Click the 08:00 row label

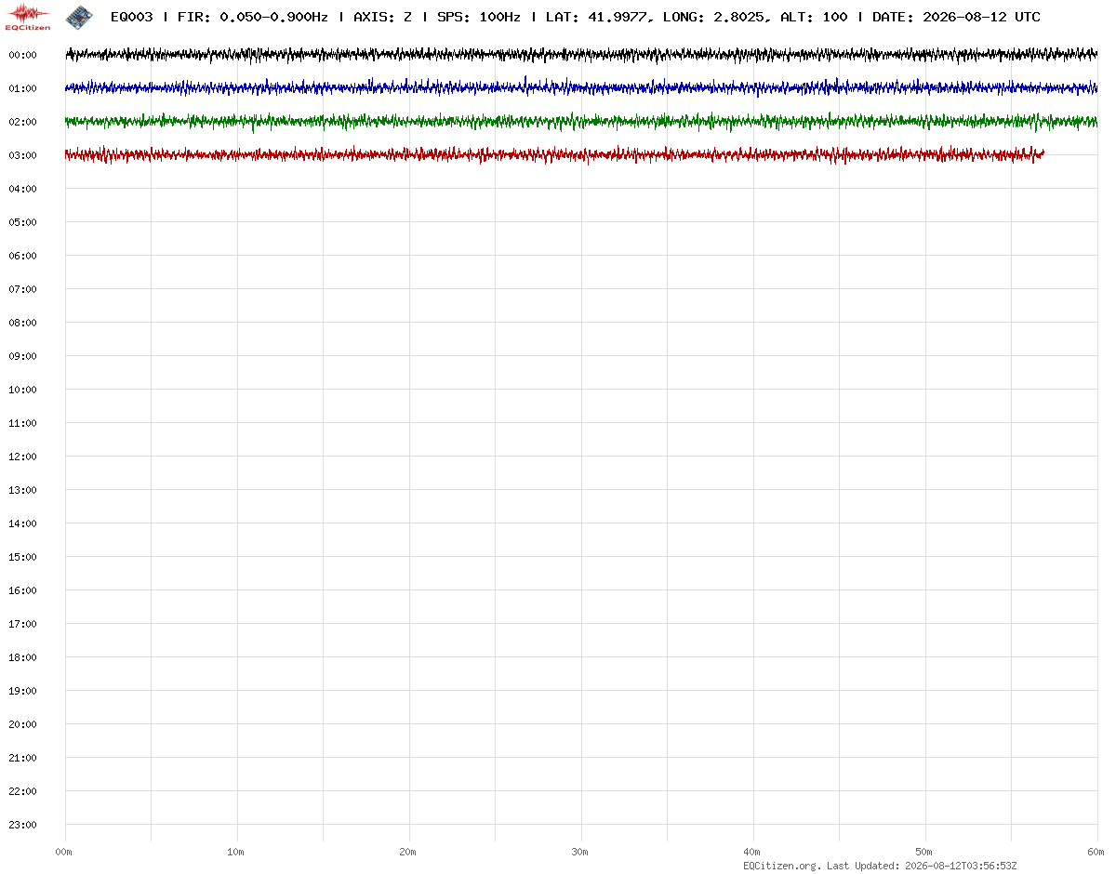pyautogui.click(x=22, y=323)
